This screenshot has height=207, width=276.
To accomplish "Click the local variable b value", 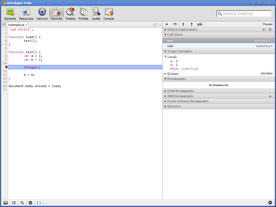I will 177,65.
